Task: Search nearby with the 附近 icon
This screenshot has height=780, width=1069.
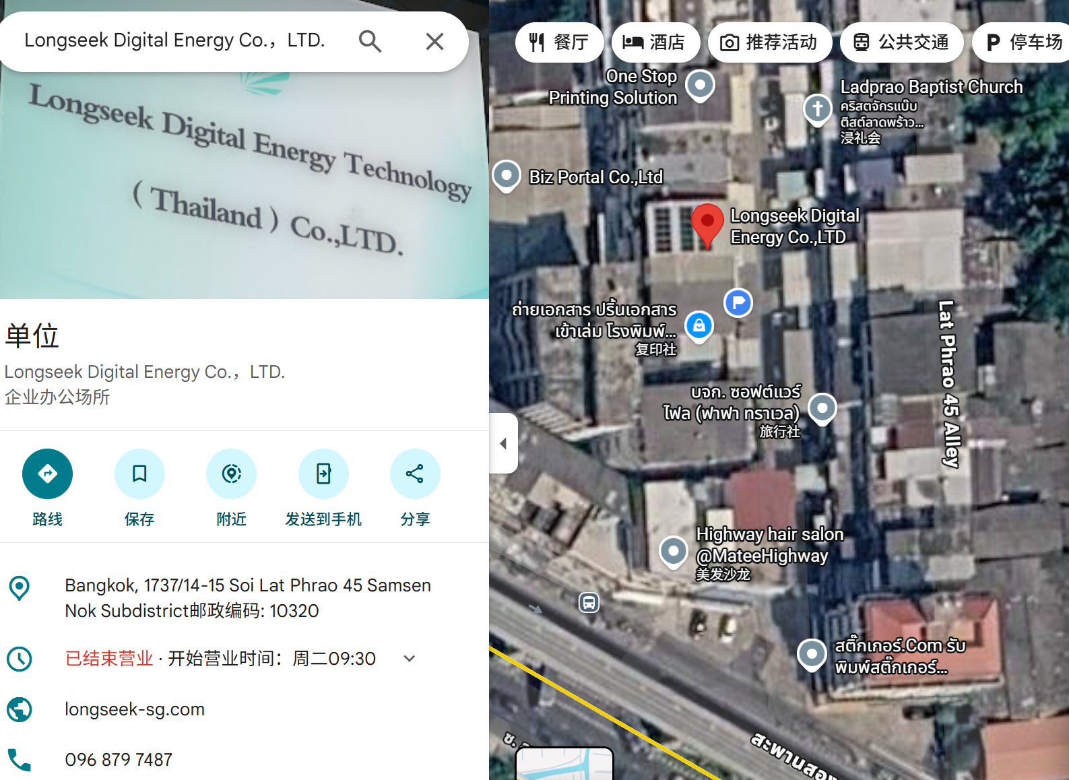Action: [x=231, y=474]
